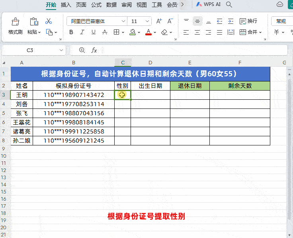Align text to top of cell
Screen dimensions: 293x238
pyautogui.click(x=186, y=21)
